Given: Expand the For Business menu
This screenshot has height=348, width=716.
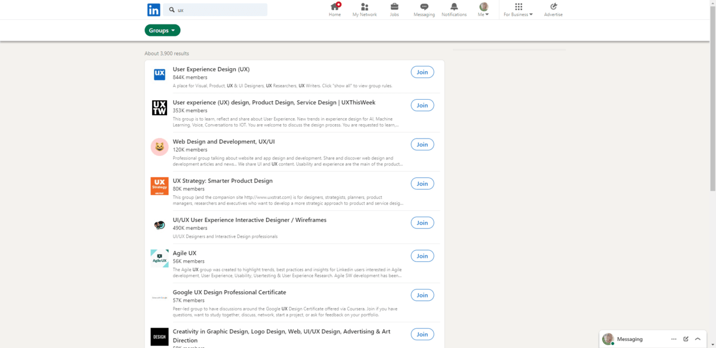Looking at the screenshot, I should [x=518, y=10].
